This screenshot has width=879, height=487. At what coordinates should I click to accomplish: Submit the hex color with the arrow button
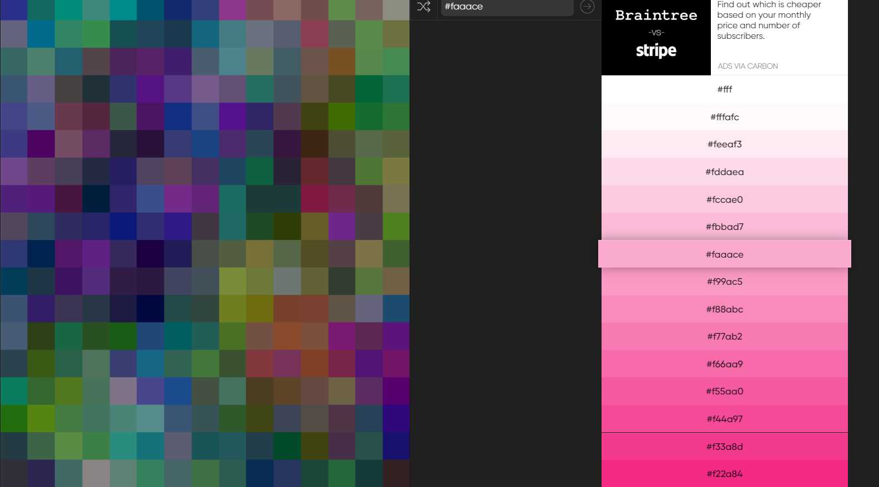coord(587,7)
